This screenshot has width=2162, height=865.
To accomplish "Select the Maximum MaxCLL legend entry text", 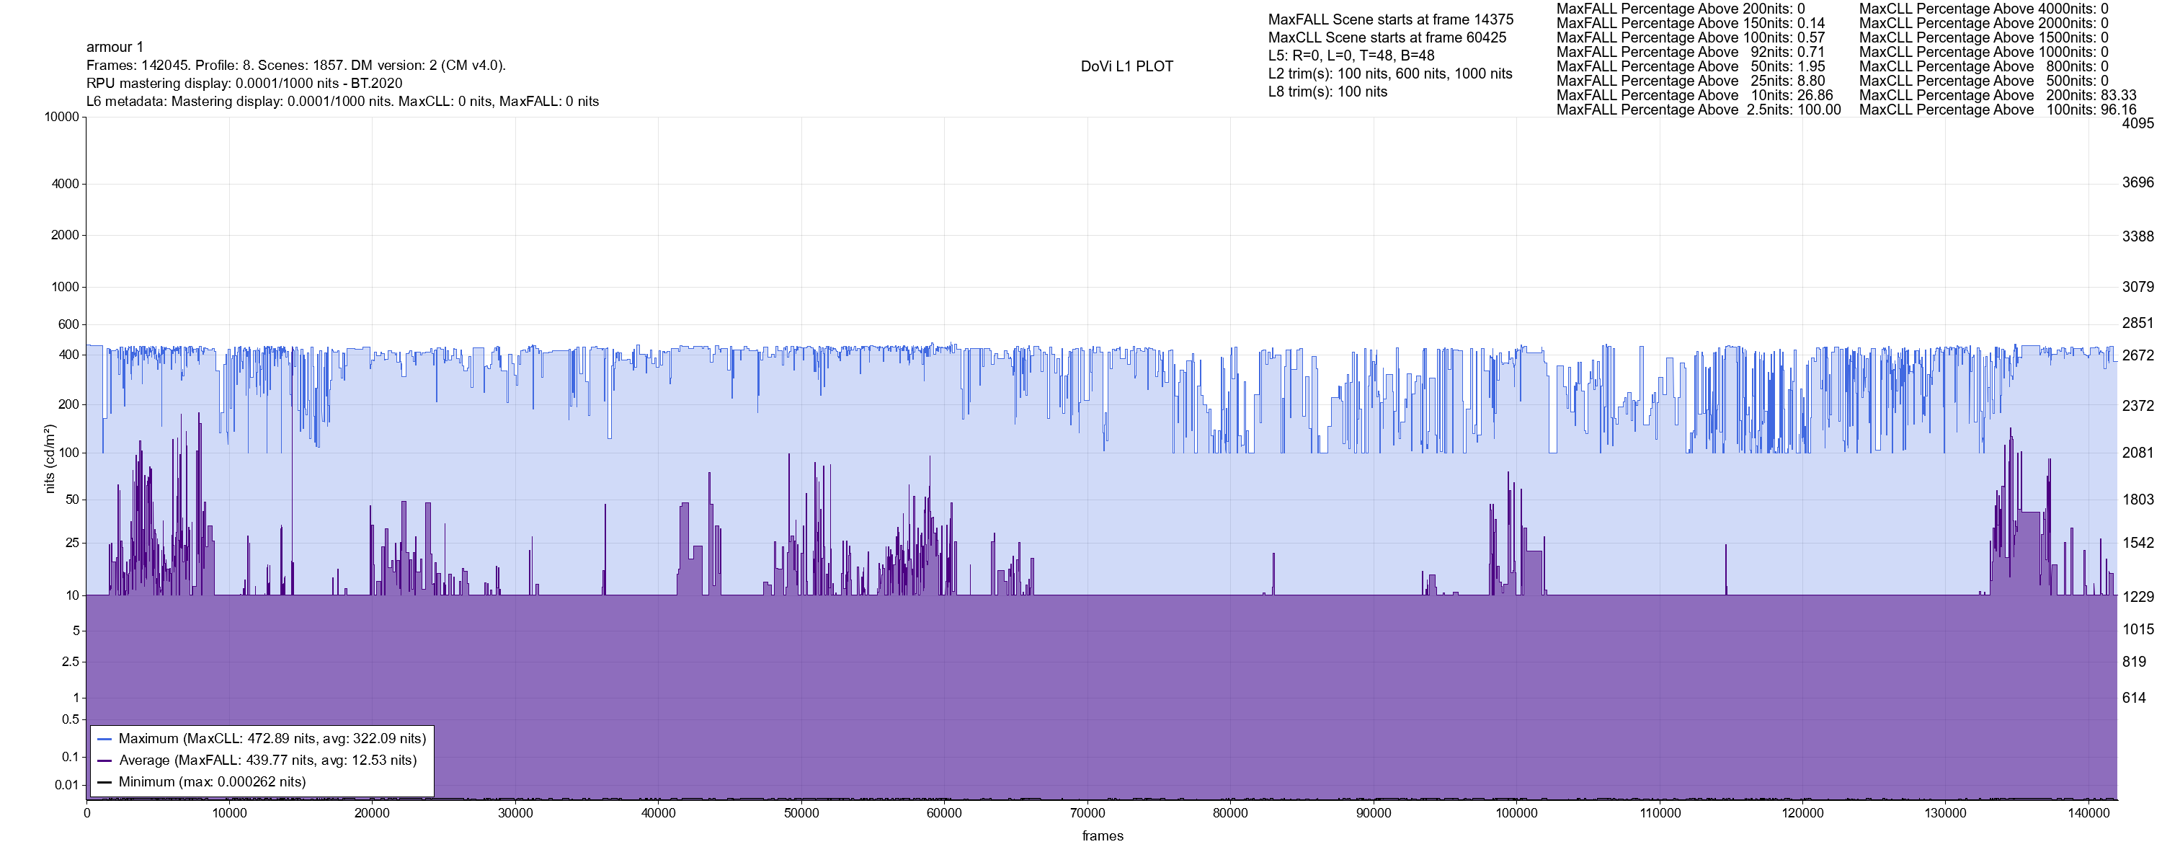I will 272,739.
